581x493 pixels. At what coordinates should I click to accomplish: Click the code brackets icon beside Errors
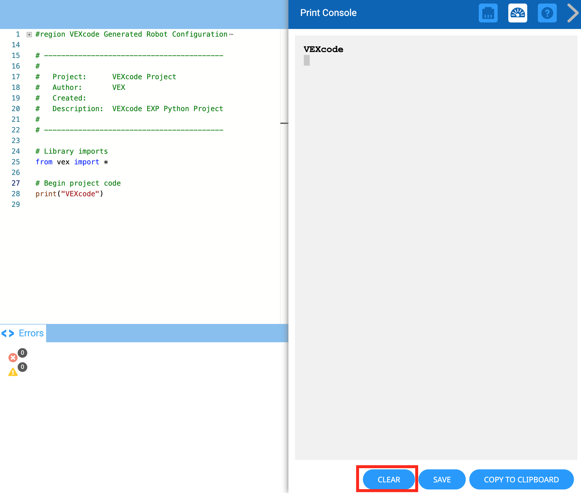pos(8,333)
